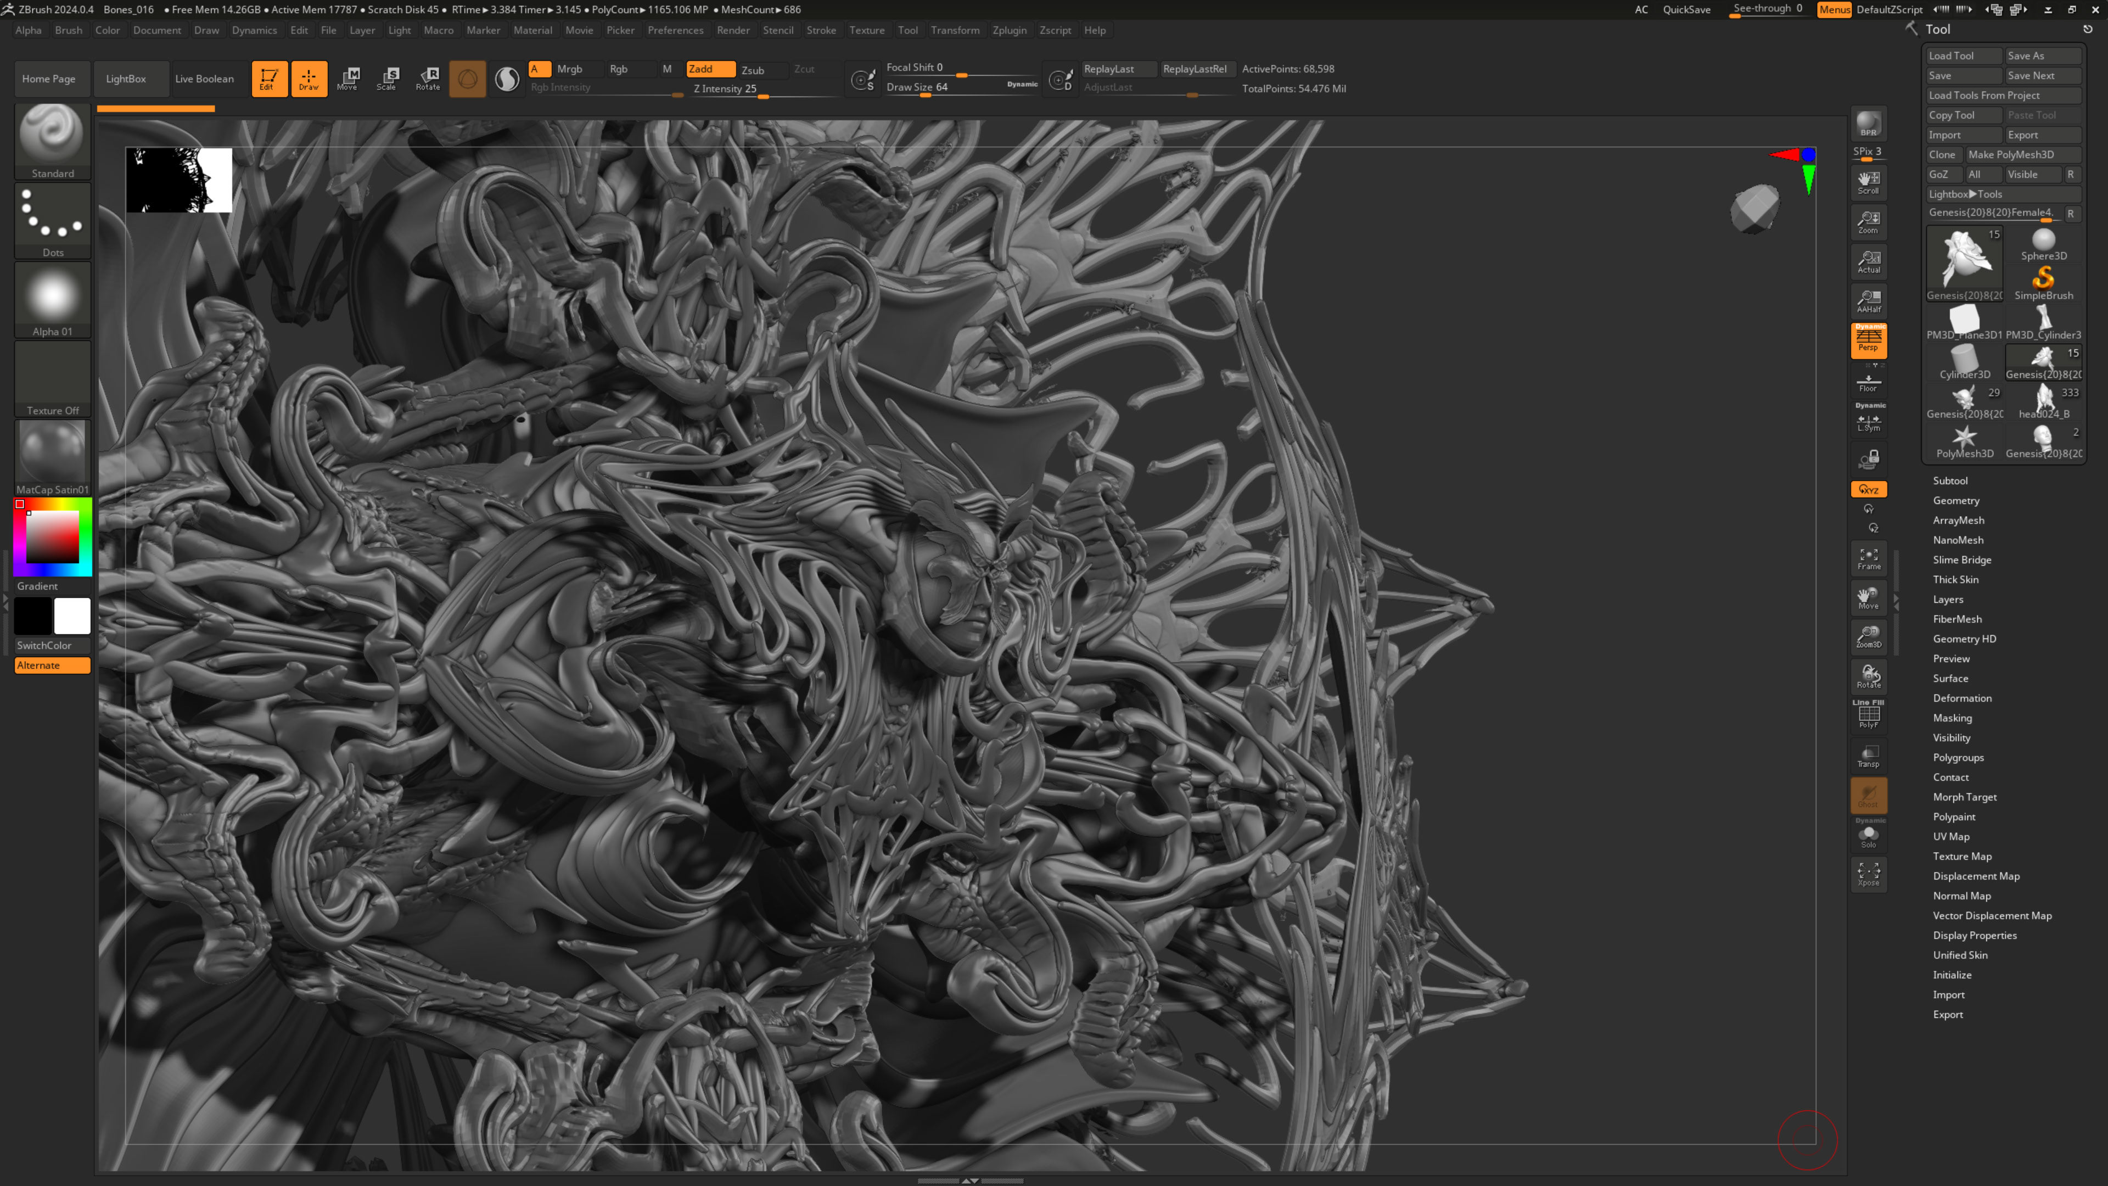This screenshot has height=1186, width=2108.
Task: Expand the Geometry section
Action: [1956, 500]
